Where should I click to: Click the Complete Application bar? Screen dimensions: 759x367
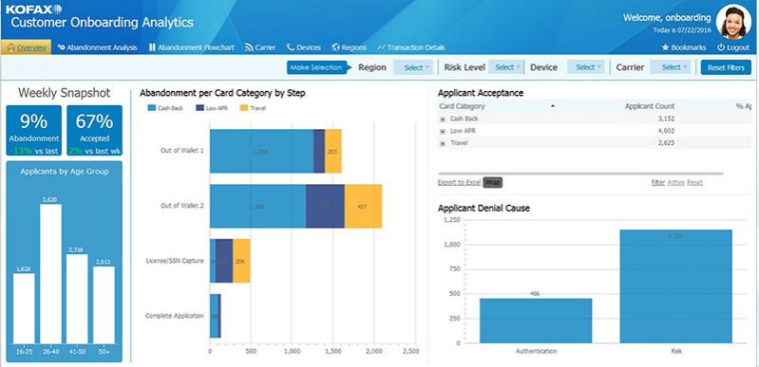(x=216, y=316)
